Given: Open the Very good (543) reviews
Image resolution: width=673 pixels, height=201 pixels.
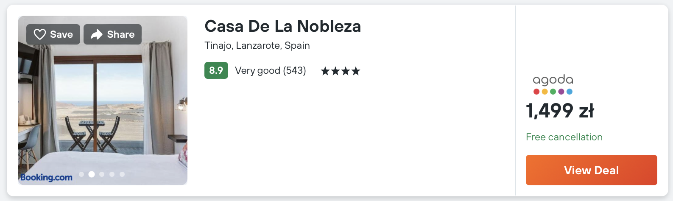Looking at the screenshot, I should coord(271,70).
